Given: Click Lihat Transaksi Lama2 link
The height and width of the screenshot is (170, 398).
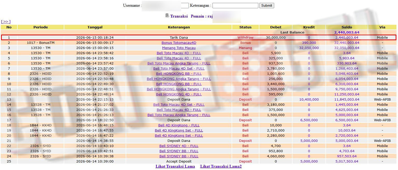Looking at the screenshot, I should 221,166.
